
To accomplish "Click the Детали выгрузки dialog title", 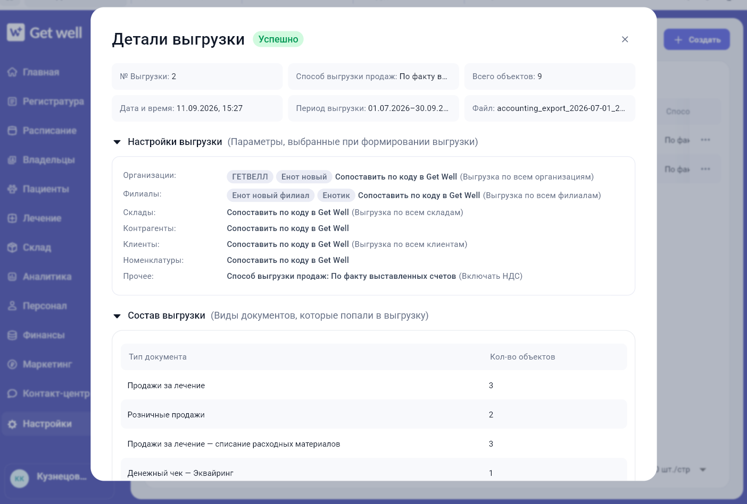I will point(178,39).
